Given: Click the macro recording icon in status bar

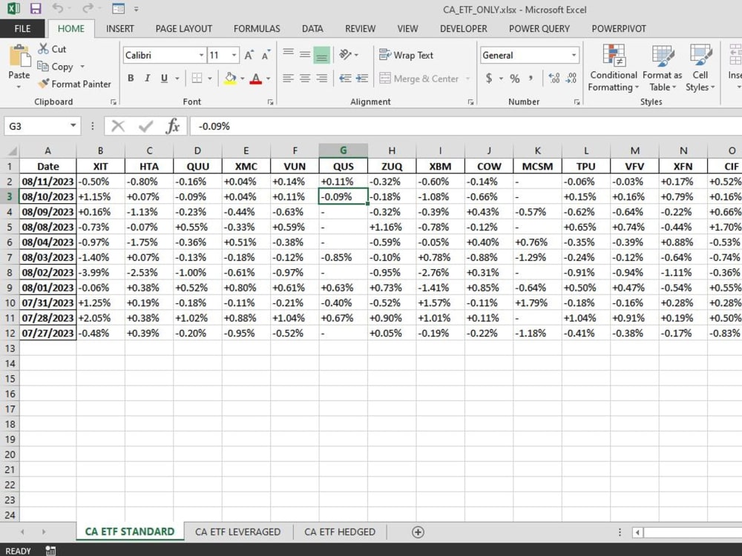Looking at the screenshot, I should click(x=50, y=550).
